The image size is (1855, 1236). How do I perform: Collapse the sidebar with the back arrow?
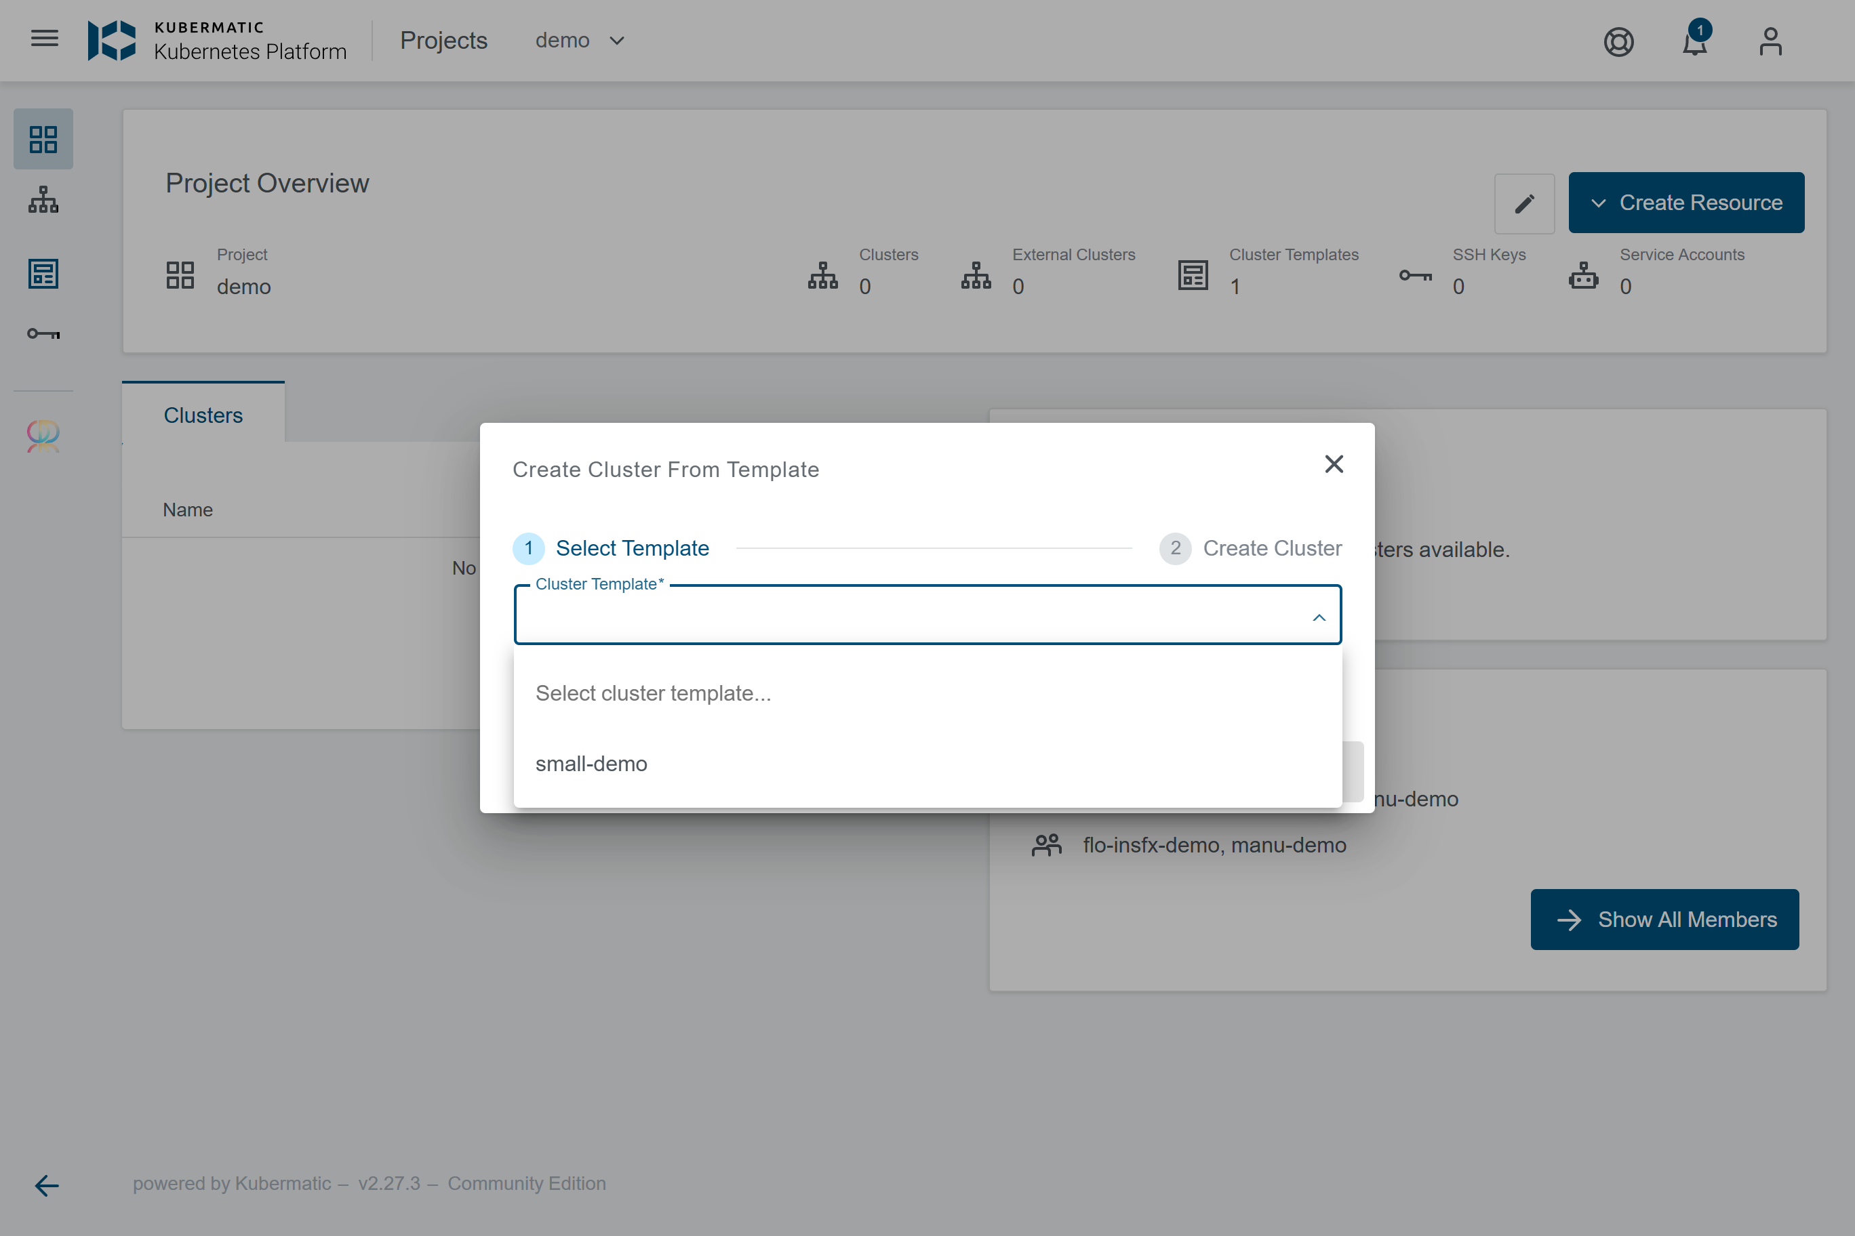47,1184
